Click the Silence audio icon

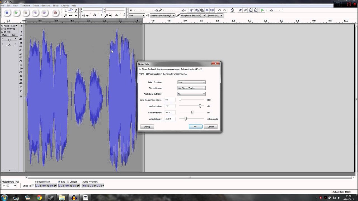pos(212,10)
